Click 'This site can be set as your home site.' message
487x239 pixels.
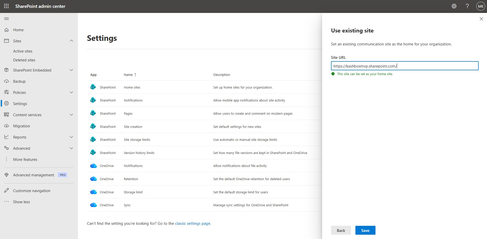(365, 74)
